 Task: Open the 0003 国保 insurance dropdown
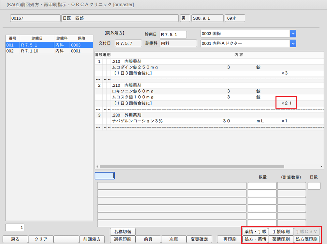tap(293, 34)
